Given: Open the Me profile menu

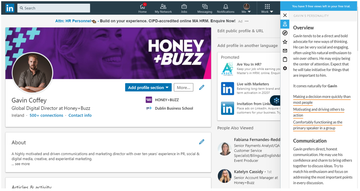Looking at the screenshot, I should (x=246, y=8).
